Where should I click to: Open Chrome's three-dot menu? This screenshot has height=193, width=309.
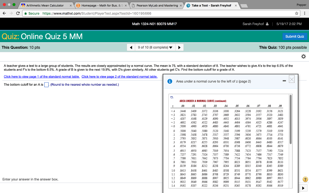[304, 14]
